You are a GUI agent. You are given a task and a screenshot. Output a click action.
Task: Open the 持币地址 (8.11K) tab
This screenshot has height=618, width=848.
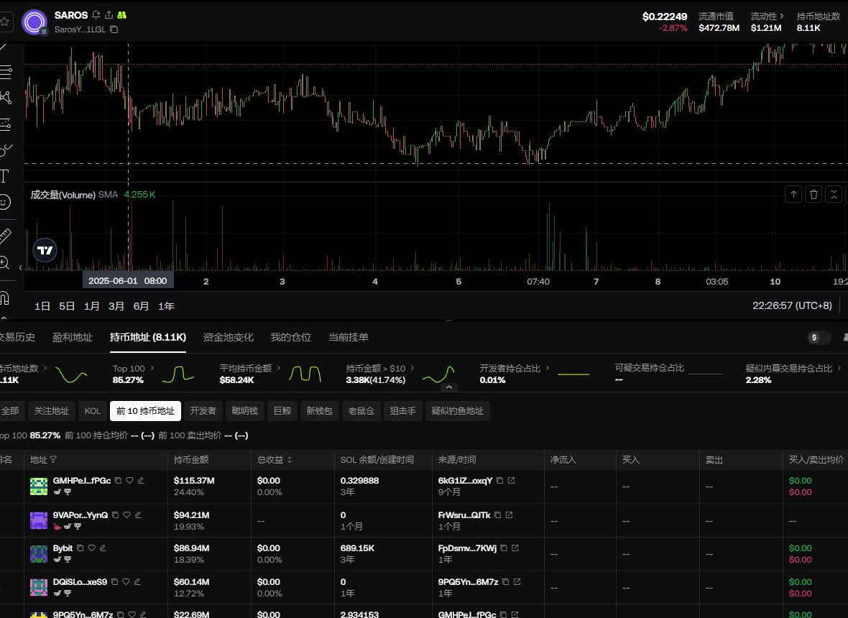point(147,338)
